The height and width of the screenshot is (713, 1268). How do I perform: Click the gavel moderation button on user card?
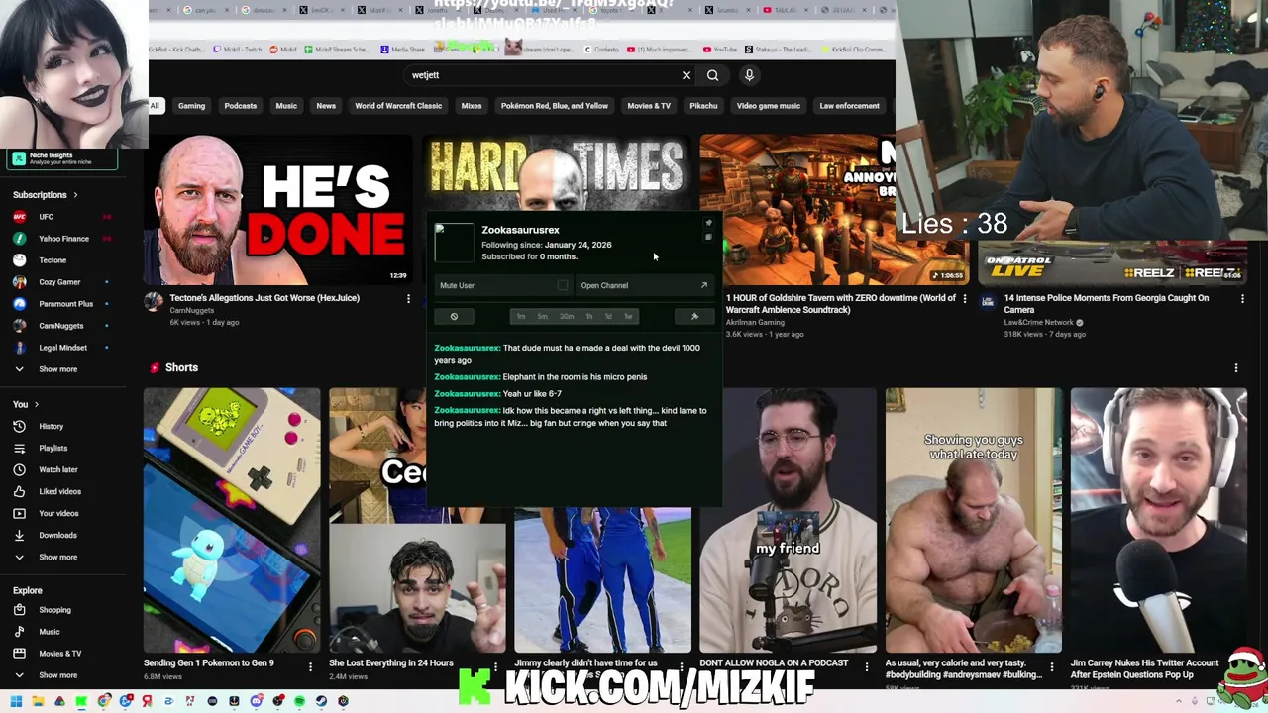[x=694, y=317]
